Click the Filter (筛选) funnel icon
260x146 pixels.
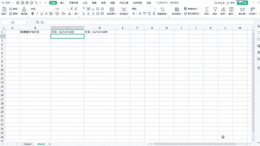coord(215,9)
